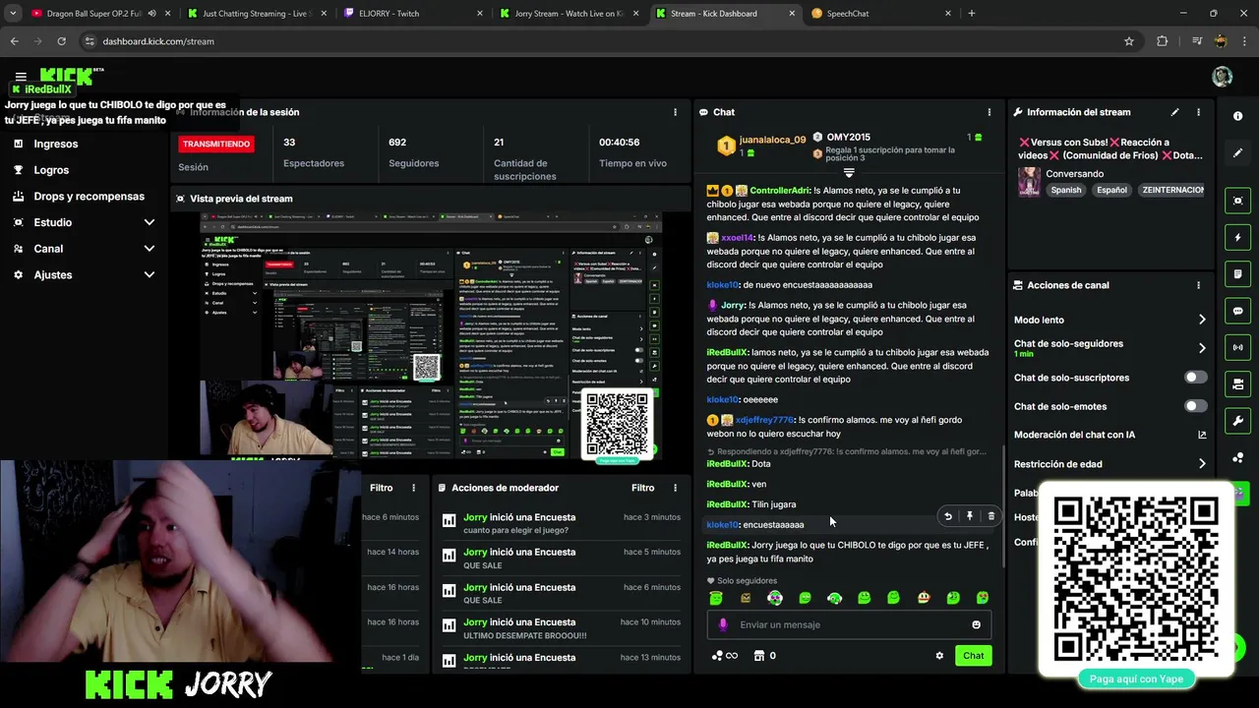
Task: Open Chat de solo-seguidores settings arrow
Action: 1202,348
